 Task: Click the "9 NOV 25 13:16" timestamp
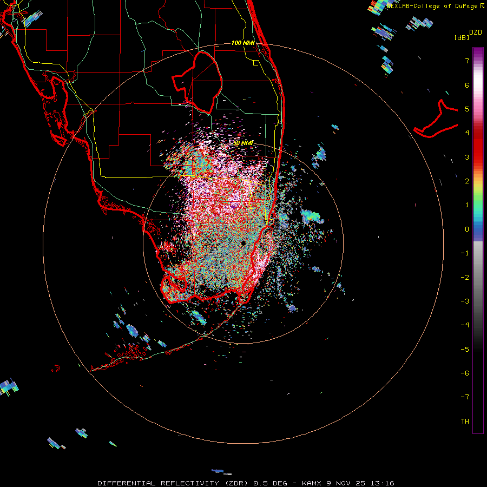pos(360,483)
